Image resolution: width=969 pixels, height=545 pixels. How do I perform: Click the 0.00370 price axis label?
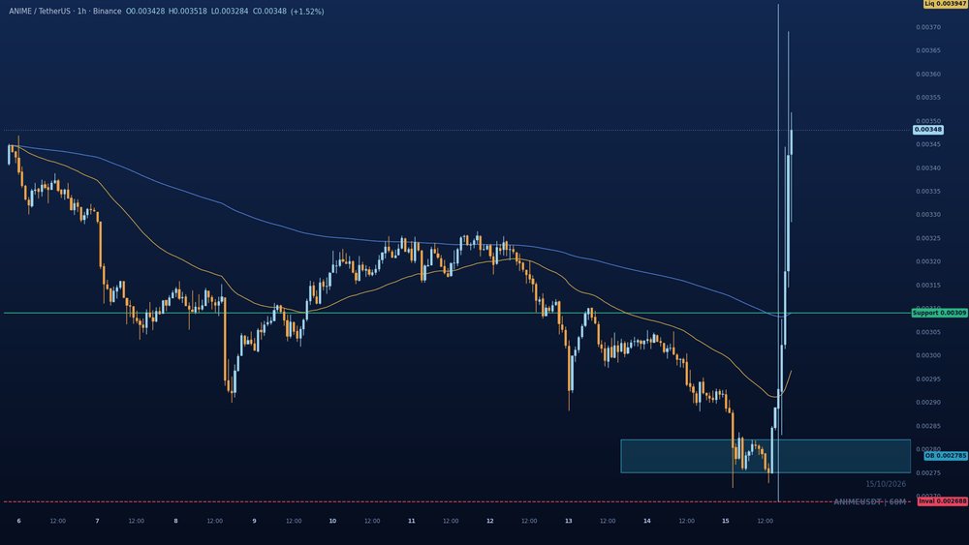(x=927, y=27)
